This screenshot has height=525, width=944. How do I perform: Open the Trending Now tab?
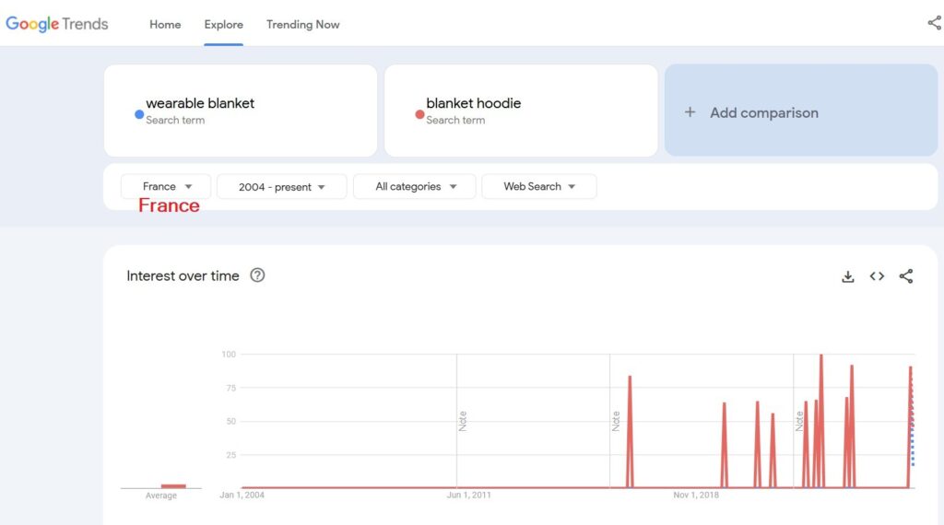click(302, 24)
